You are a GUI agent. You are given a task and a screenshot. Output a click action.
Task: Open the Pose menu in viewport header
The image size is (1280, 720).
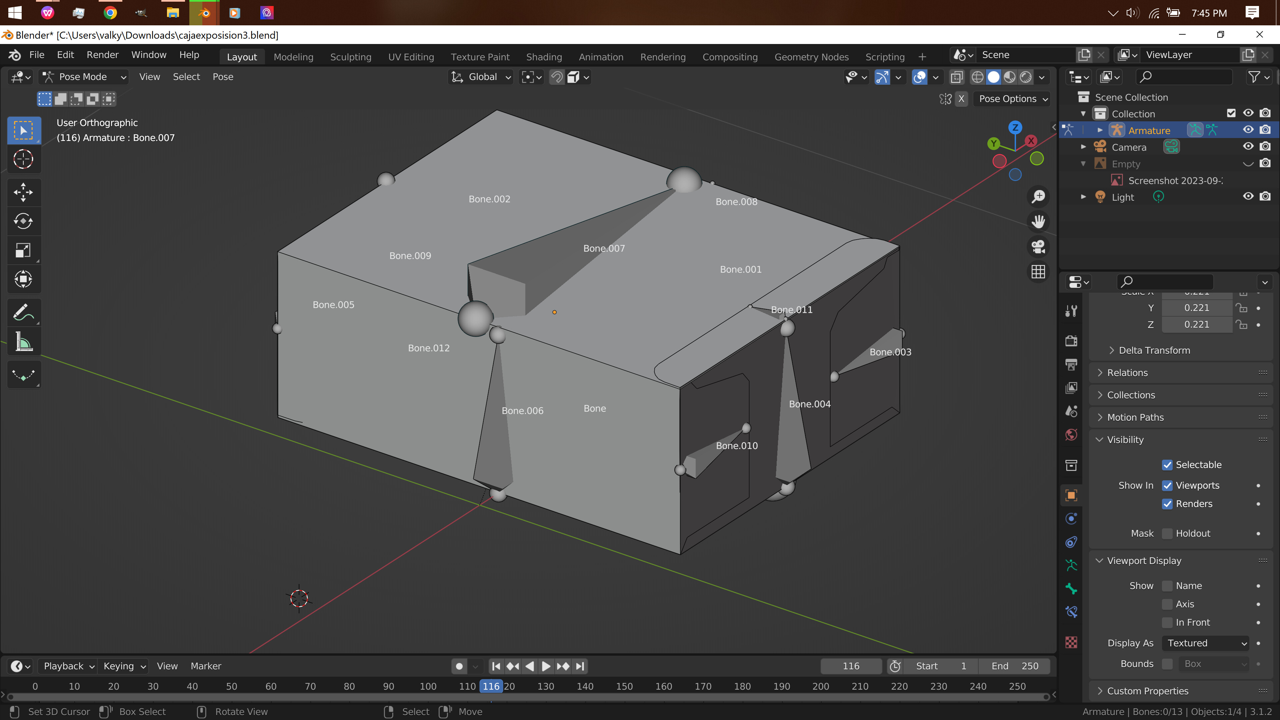pyautogui.click(x=223, y=77)
